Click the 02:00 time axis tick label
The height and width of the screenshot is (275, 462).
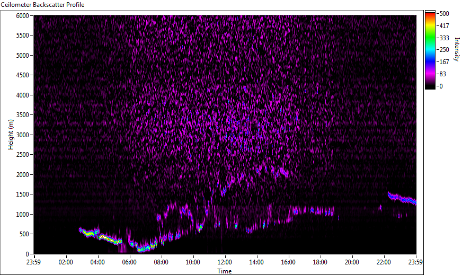[x=66, y=262]
